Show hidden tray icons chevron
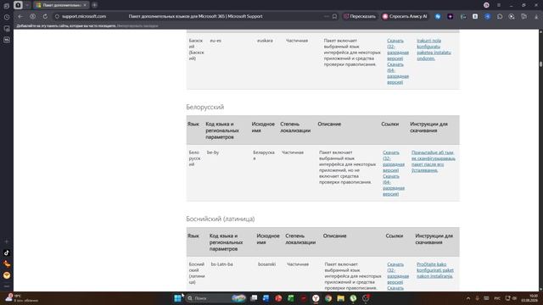543x305 pixels. (x=468, y=298)
